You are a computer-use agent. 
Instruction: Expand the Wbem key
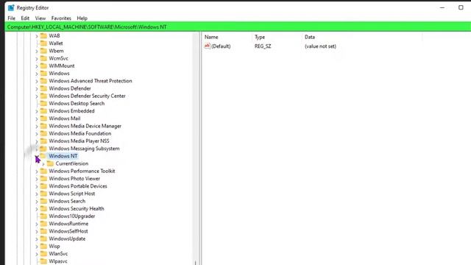37,51
